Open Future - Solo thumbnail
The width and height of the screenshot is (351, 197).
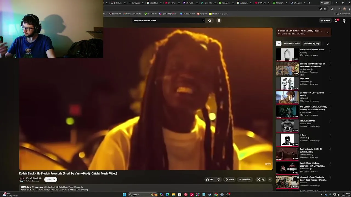click(x=287, y=55)
